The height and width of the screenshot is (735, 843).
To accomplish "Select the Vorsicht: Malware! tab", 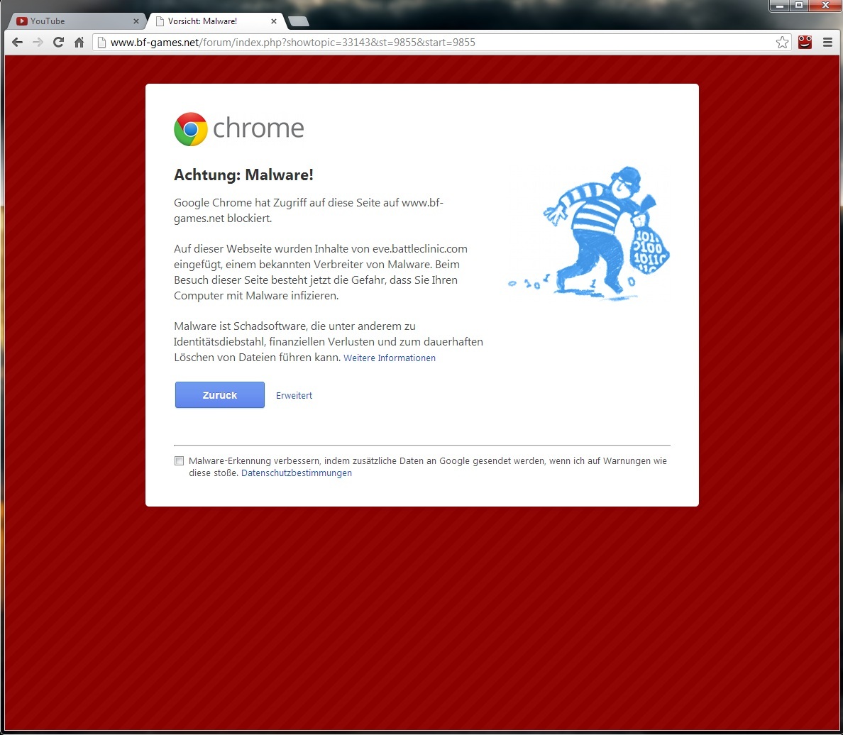I will [x=215, y=21].
